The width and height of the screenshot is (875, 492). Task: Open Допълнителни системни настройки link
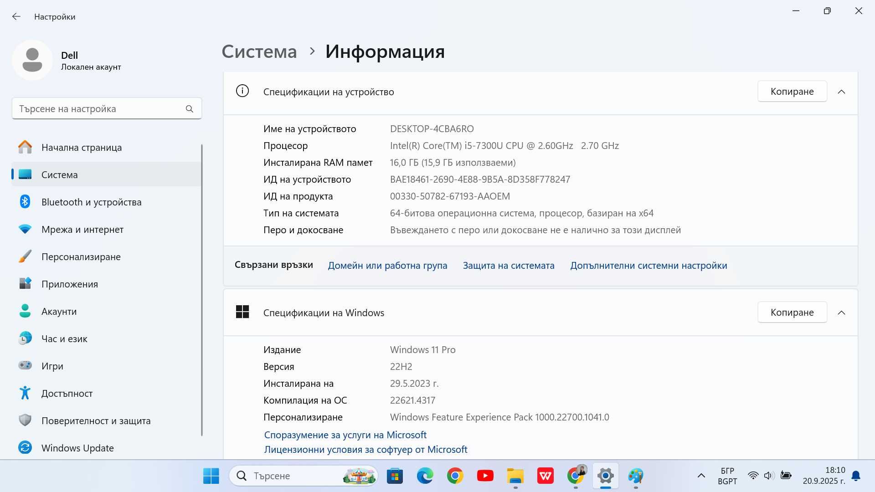coord(649,265)
